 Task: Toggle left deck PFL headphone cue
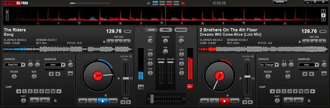point(141,87)
